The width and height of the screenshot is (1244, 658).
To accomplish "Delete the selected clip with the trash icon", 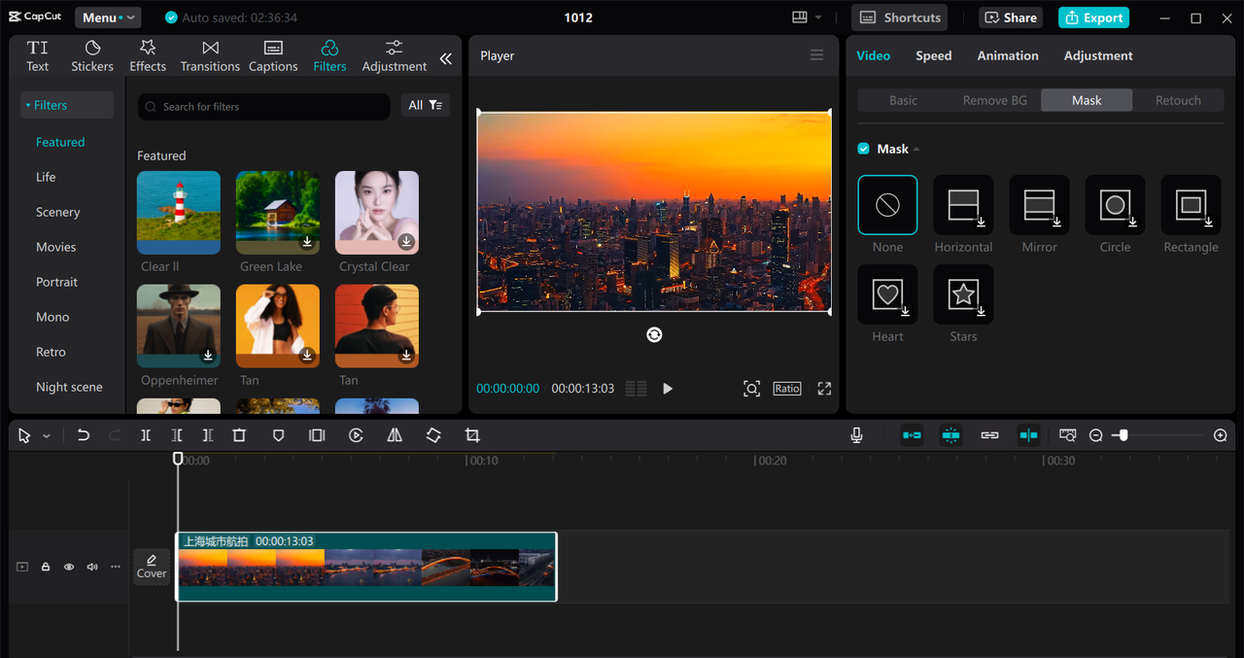I will [x=239, y=435].
